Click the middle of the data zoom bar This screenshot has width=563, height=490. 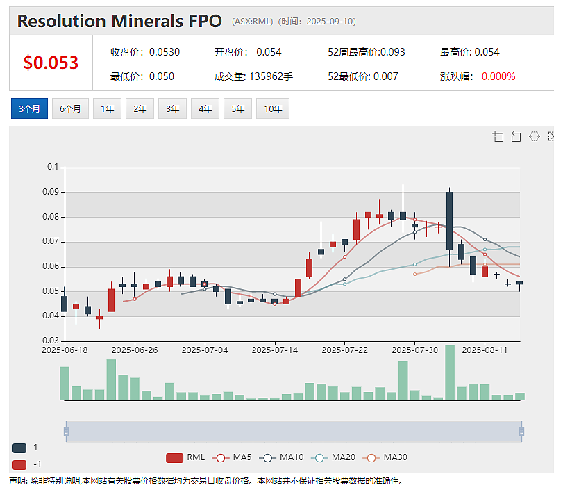click(x=294, y=432)
